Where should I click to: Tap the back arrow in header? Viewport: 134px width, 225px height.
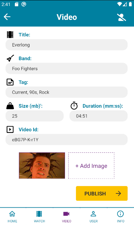(7, 17)
